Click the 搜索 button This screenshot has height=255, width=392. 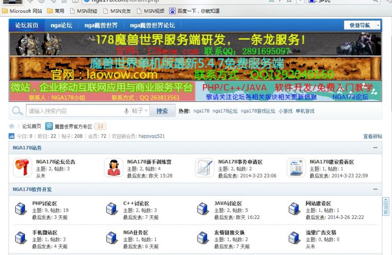tap(162, 111)
